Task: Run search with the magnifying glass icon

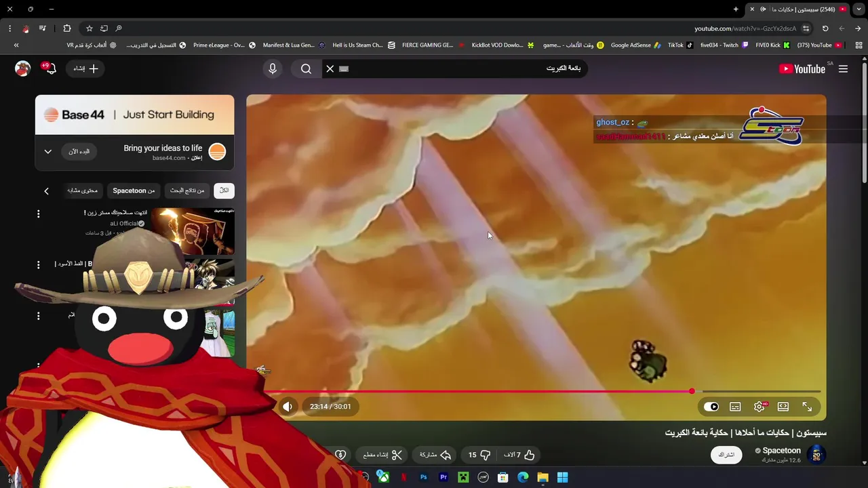Action: pos(306,68)
